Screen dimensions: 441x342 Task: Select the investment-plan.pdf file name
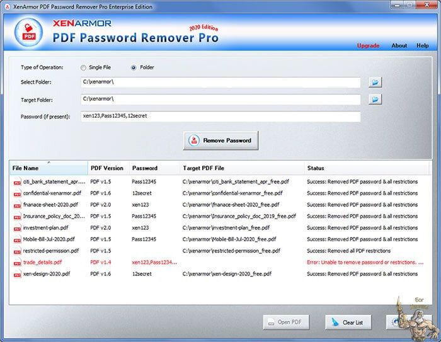point(45,228)
